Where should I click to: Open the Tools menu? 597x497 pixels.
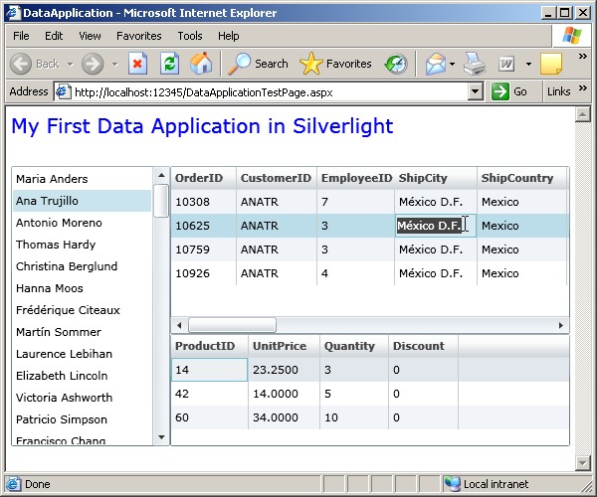coord(190,36)
